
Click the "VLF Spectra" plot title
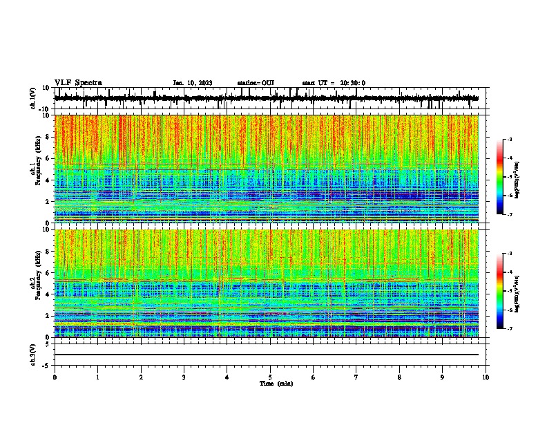[78, 83]
